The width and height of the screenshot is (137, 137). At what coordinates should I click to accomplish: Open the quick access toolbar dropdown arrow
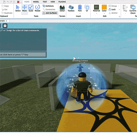pos(21,2)
